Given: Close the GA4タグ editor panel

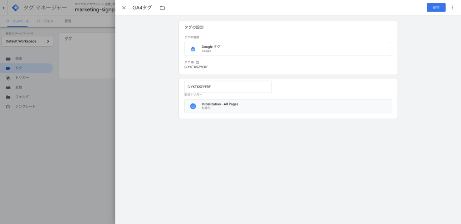Looking at the screenshot, I should coord(124,8).
